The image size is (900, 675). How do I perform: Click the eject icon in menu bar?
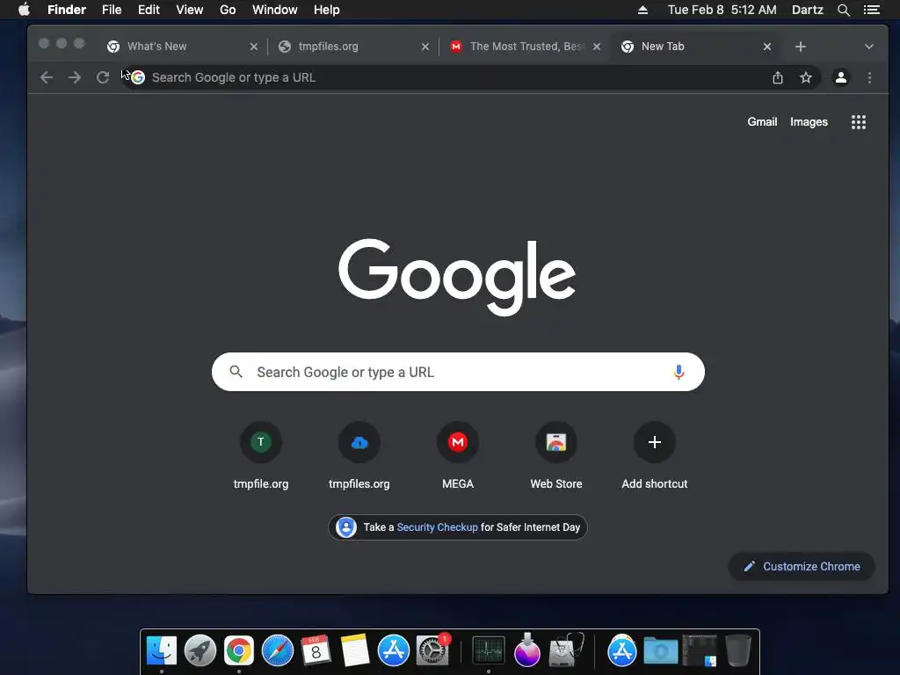(642, 10)
